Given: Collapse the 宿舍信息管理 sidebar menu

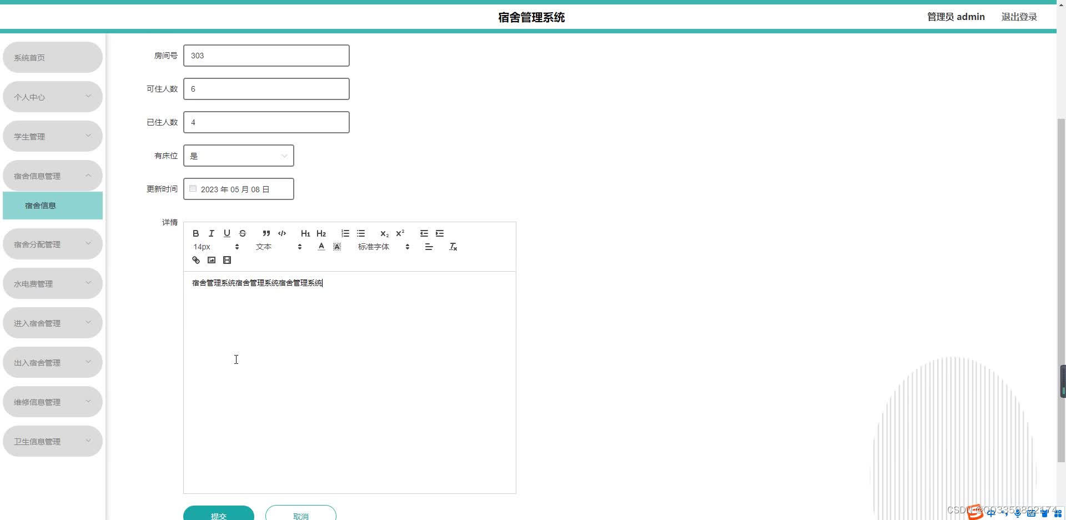Looking at the screenshot, I should [x=53, y=176].
